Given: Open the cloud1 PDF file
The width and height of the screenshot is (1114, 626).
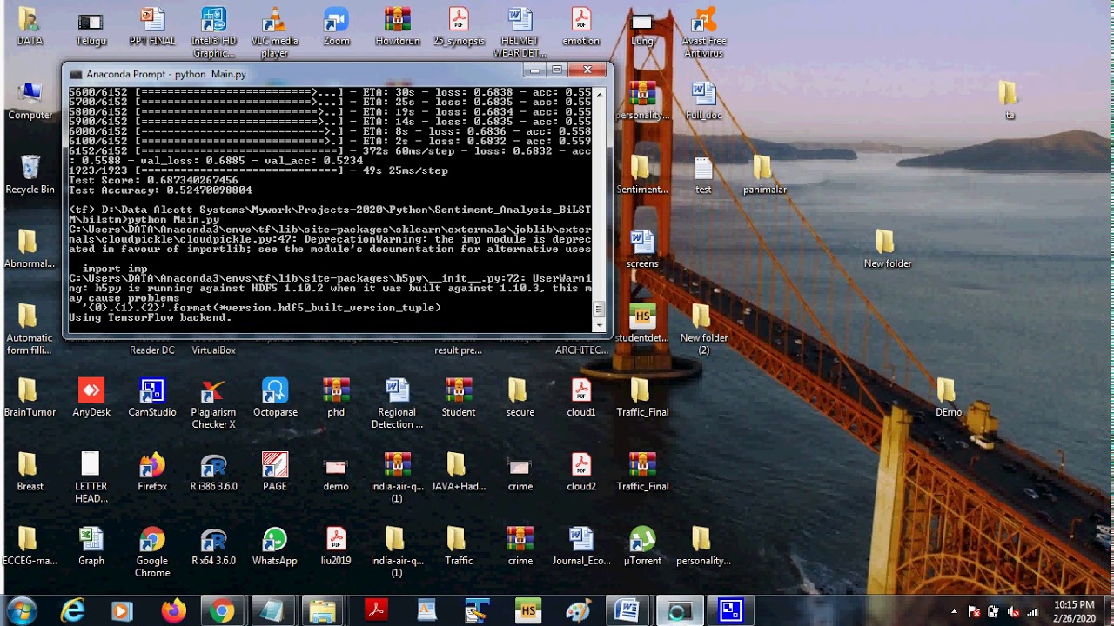Looking at the screenshot, I should click(580, 398).
